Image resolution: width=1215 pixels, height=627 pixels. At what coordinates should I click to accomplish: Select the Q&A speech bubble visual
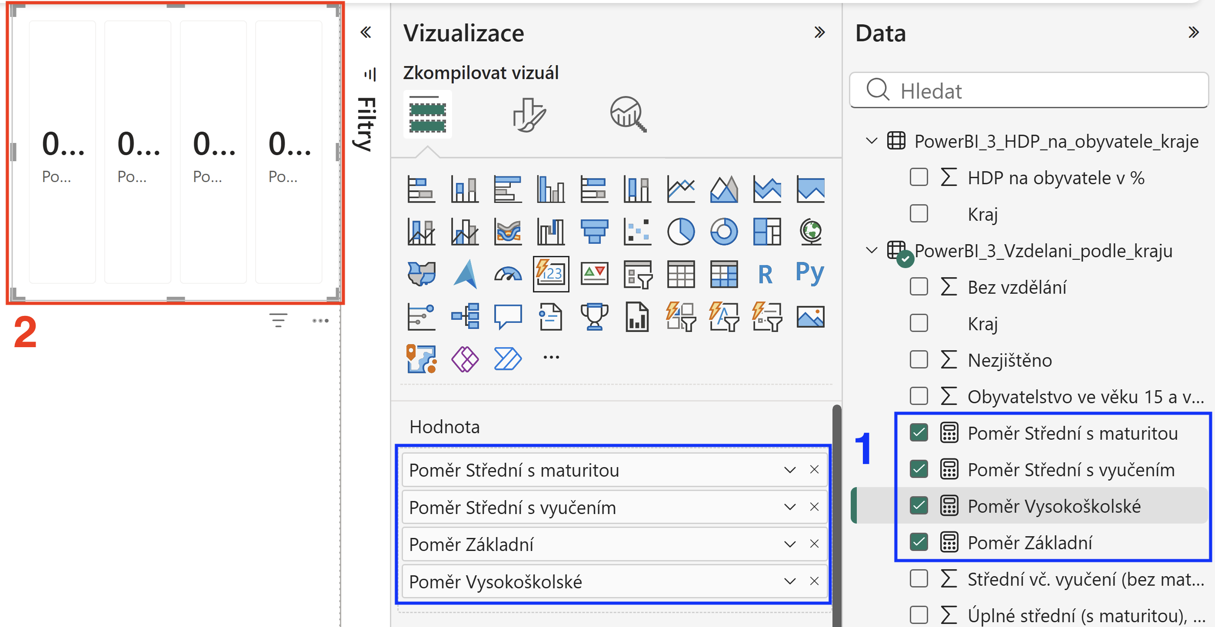[507, 316]
